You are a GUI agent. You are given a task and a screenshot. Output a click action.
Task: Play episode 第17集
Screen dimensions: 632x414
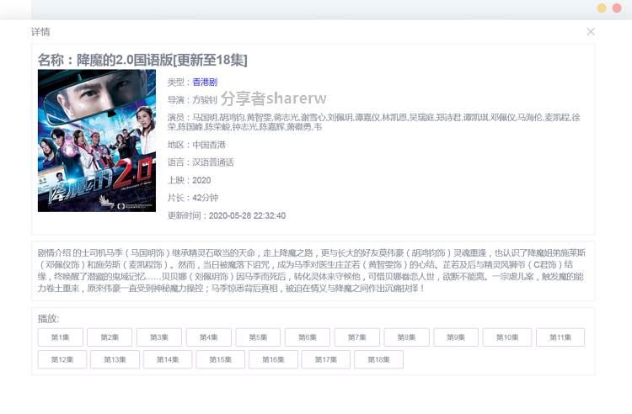click(x=326, y=359)
